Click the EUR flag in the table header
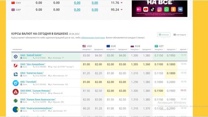The height and width of the screenshot is (117, 208). point(108,46)
